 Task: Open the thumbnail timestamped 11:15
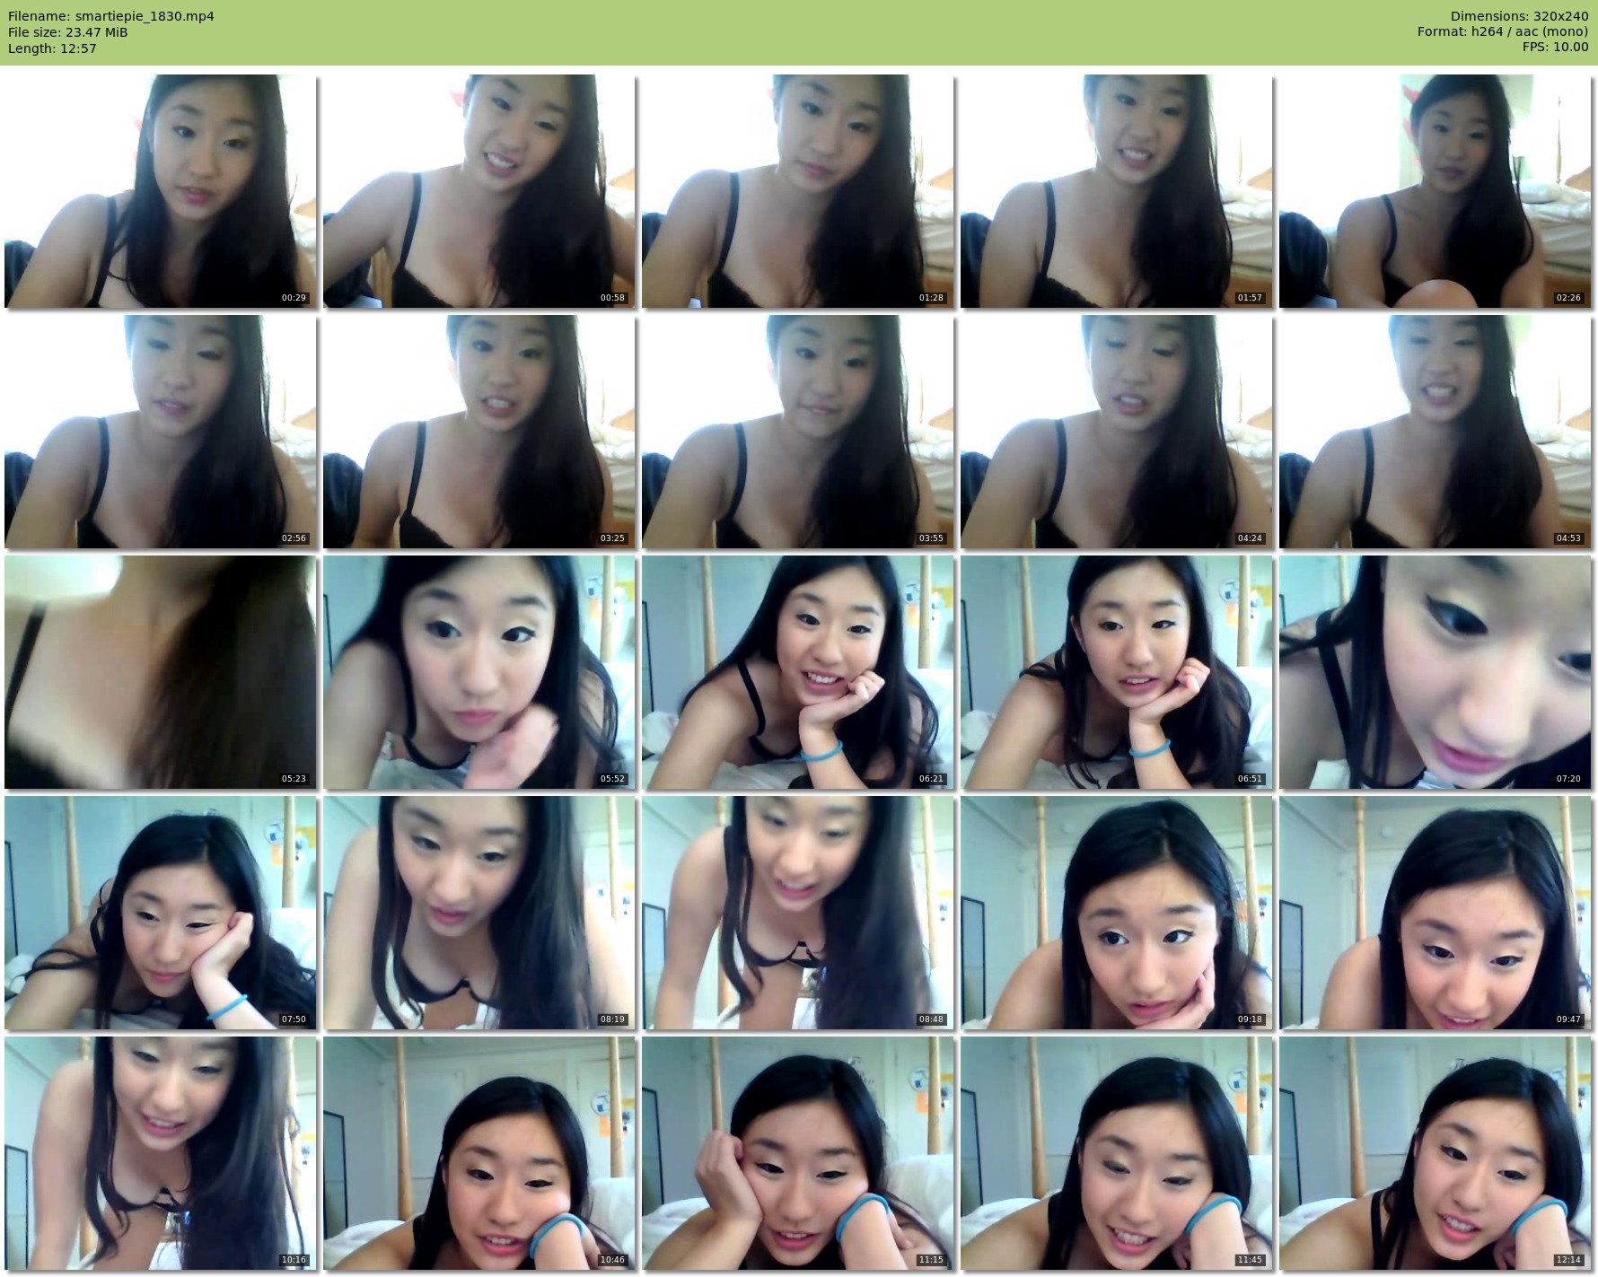(797, 1153)
